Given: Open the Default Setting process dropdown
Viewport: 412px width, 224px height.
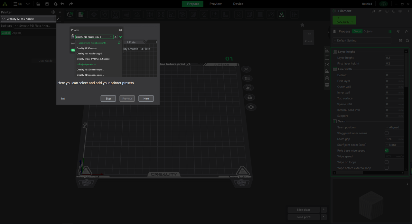Looking at the screenshot, I should 362,41.
